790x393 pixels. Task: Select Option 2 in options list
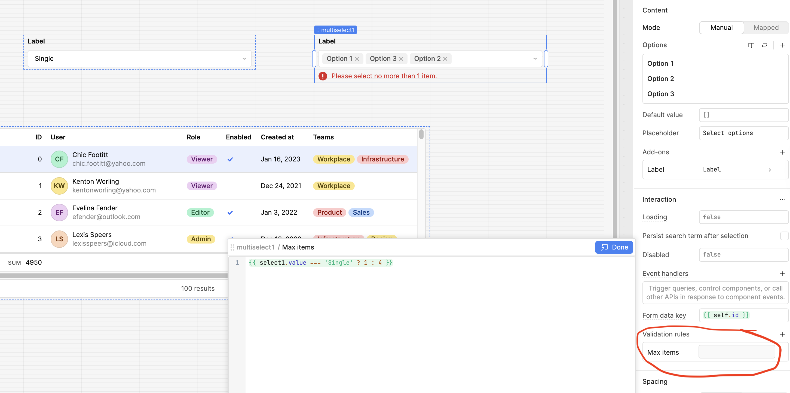pos(661,79)
